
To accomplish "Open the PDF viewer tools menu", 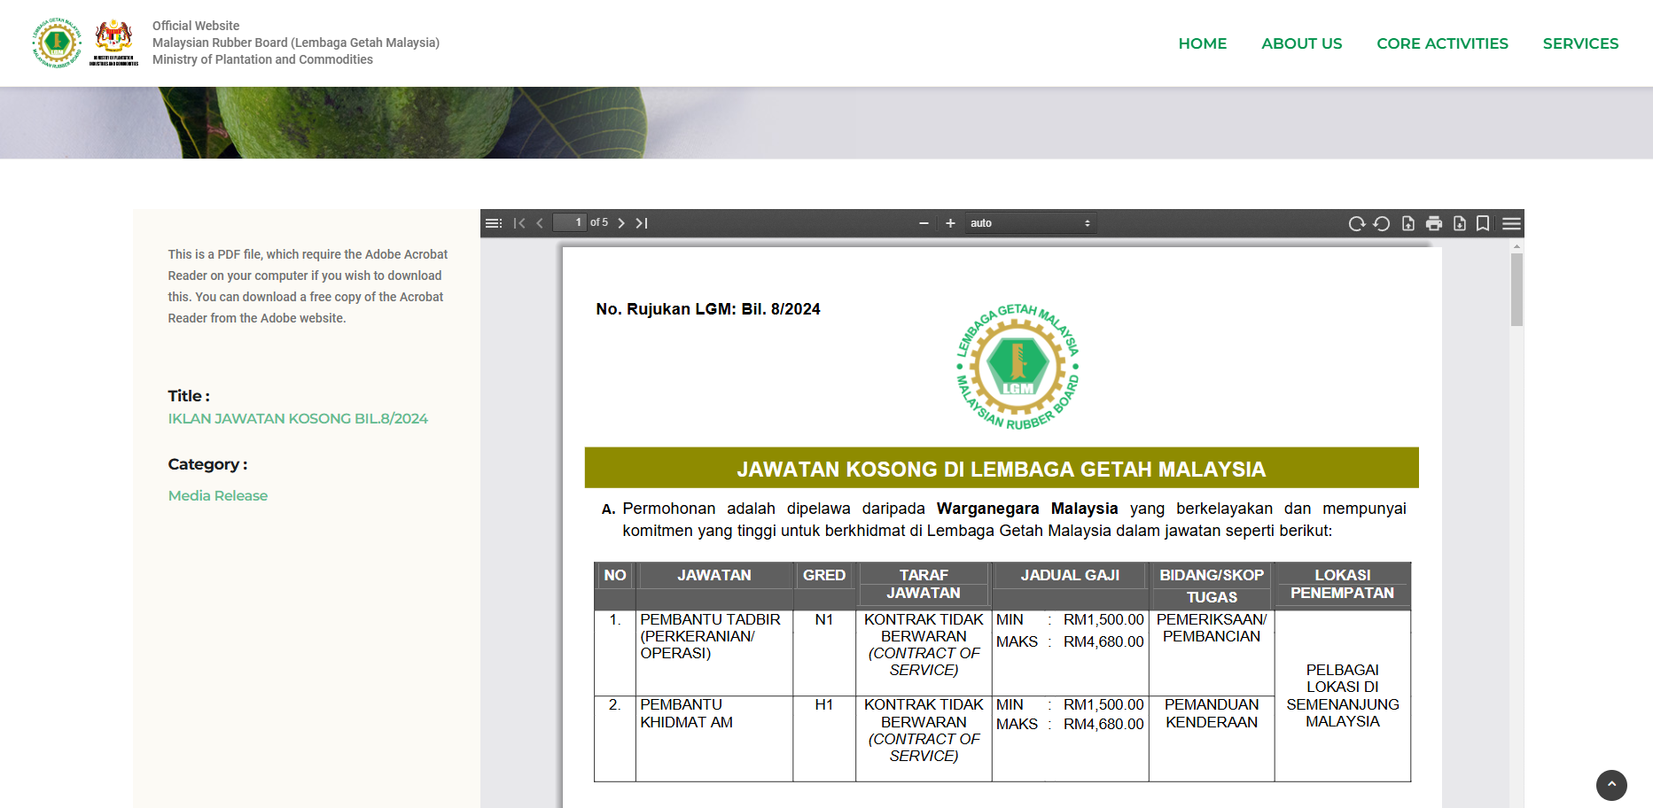I will [x=1512, y=223].
